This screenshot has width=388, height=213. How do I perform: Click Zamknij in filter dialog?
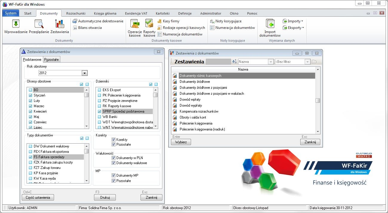click(151, 198)
